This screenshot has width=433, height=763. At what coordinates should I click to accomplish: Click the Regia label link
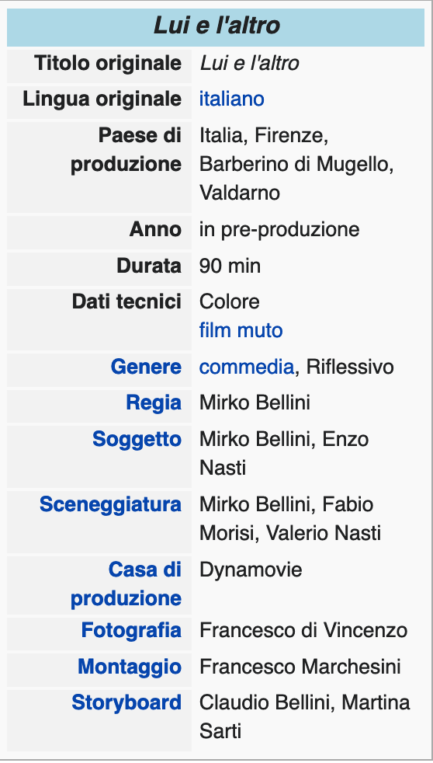[154, 402]
